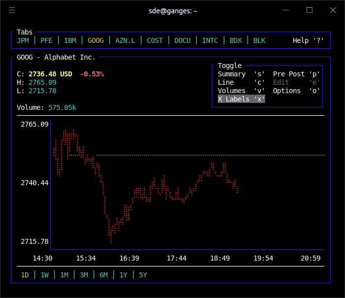This screenshot has height=298, width=345.
Task: Click the 16:39 x-axis label
Action: click(x=129, y=258)
